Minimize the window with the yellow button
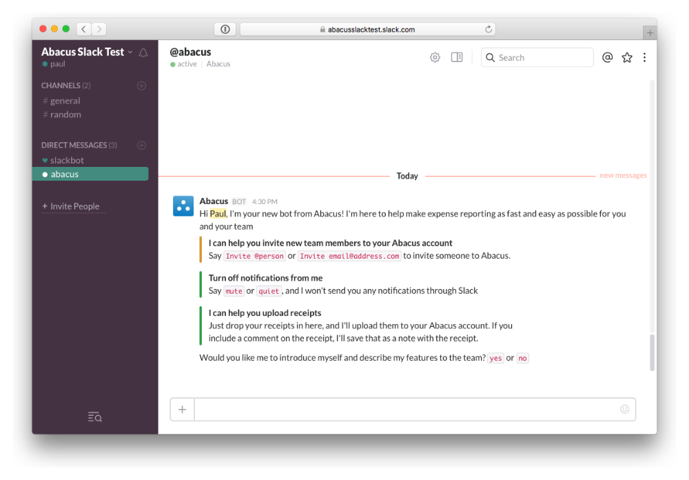This screenshot has height=480, width=689. point(54,28)
